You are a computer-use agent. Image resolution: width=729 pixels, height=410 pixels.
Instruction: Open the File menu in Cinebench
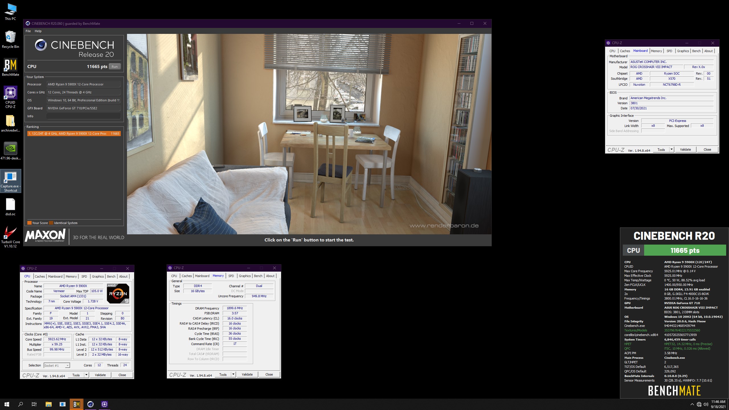pos(28,31)
